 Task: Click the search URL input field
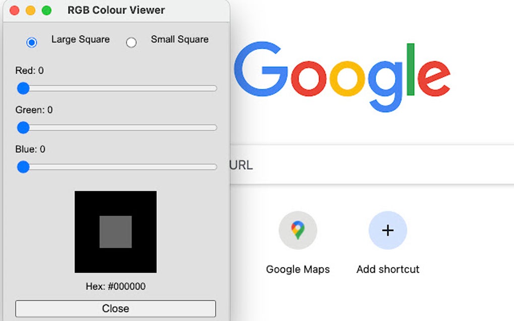pyautogui.click(x=353, y=165)
